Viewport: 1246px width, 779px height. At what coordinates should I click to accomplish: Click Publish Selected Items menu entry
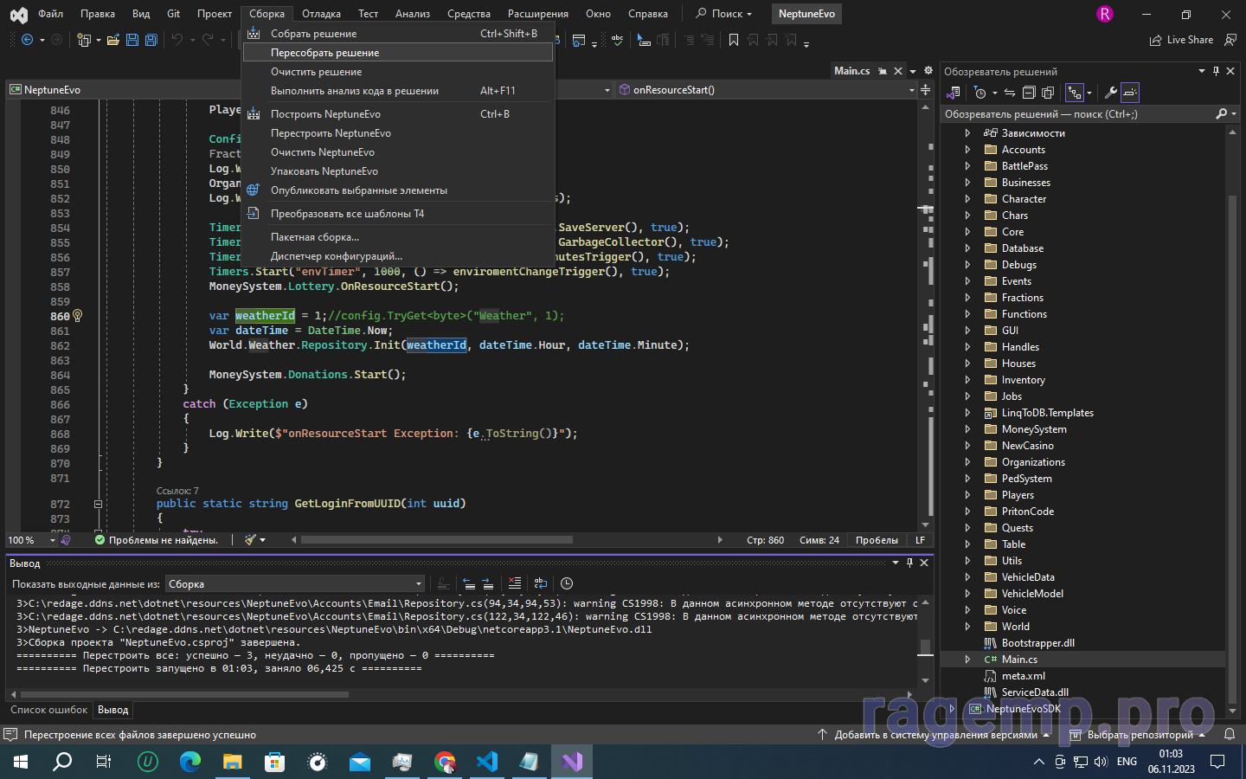(x=398, y=190)
